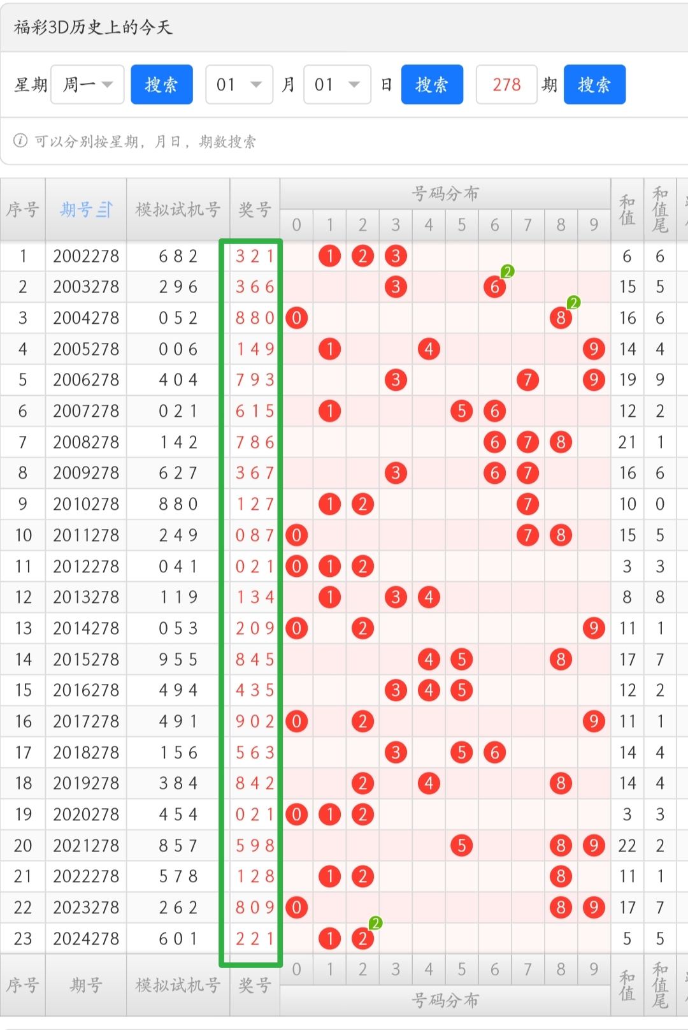
Task: Click issue number 2021278
Action: point(86,846)
